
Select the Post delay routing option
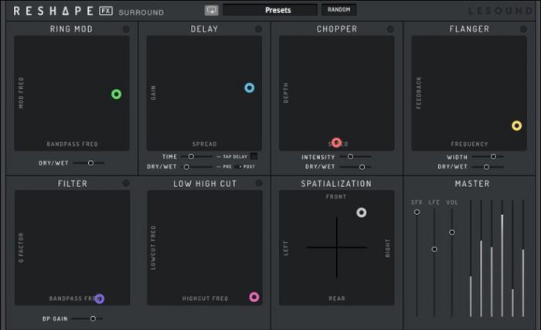(x=239, y=167)
